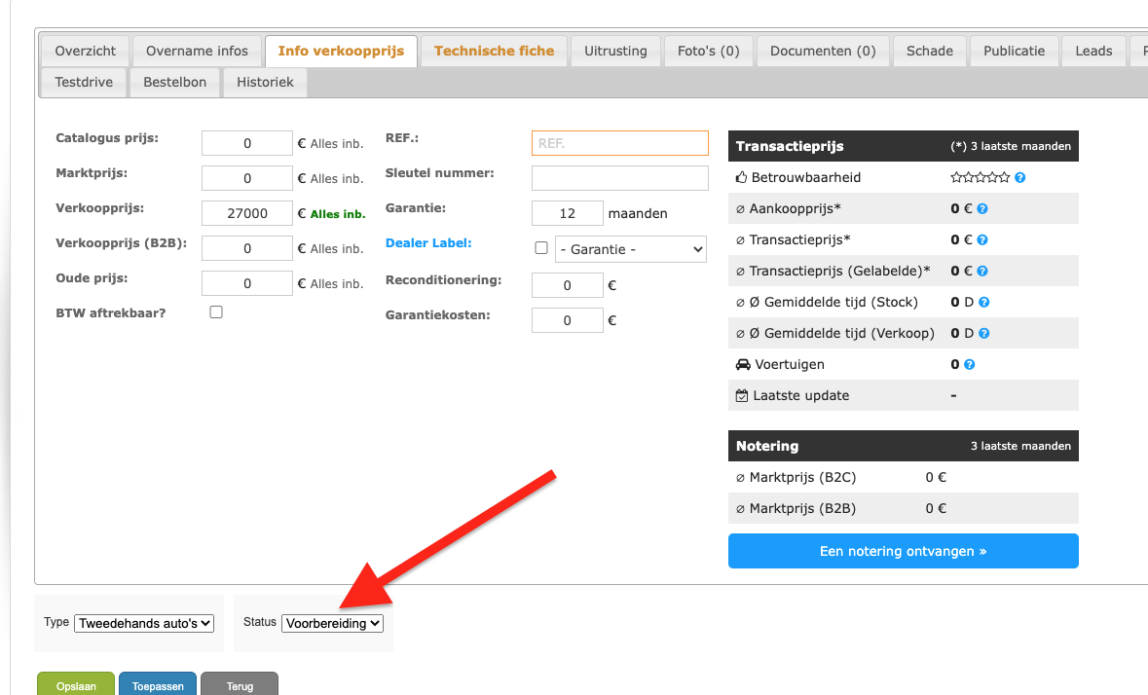Open the Type Tweedehands auto's dropdown
Viewport: 1148px width, 695px height.
click(x=144, y=623)
